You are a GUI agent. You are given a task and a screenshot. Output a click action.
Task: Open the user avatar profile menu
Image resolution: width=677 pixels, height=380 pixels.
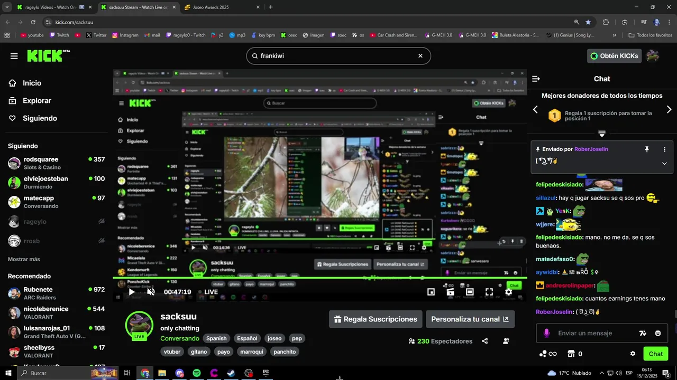(x=653, y=56)
